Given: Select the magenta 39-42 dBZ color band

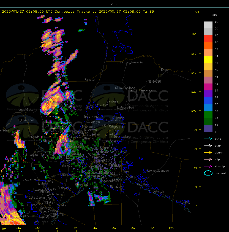Looking at the screenshot, I should point(208,87).
